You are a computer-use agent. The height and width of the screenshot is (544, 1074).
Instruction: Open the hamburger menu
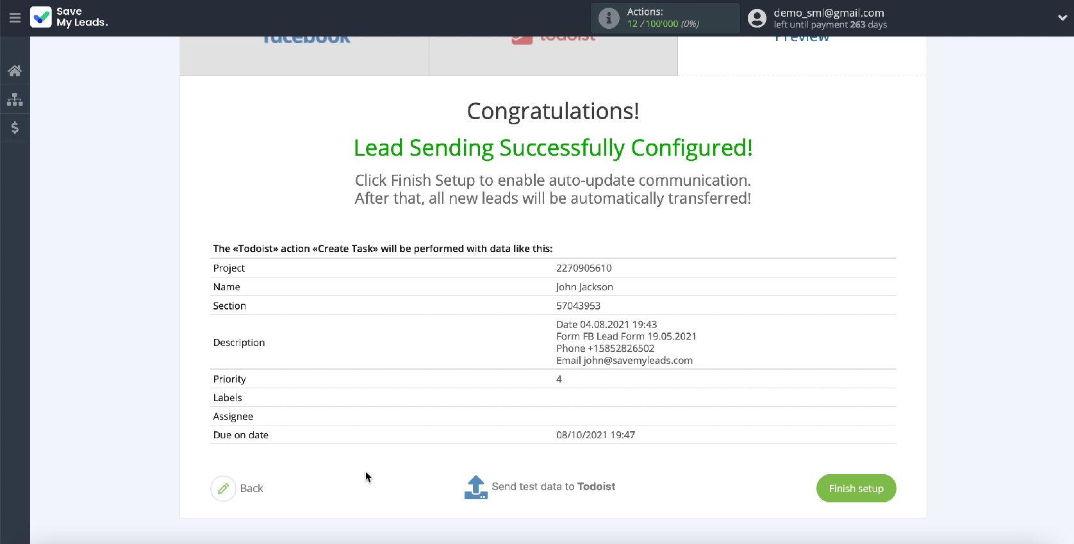tap(15, 18)
